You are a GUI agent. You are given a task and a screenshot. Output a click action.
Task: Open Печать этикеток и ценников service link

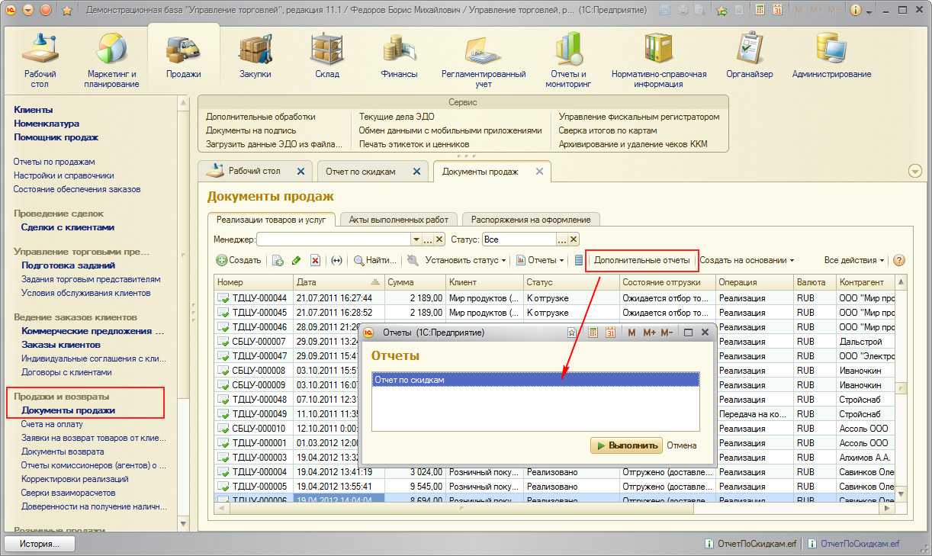pyautogui.click(x=414, y=144)
